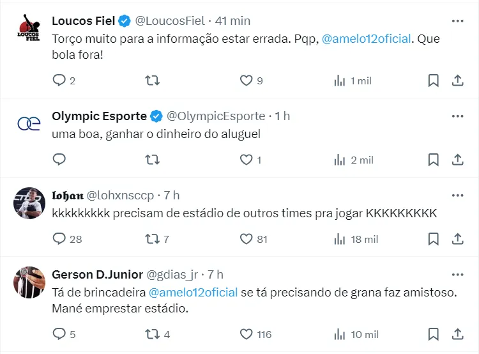Screen dimensions: 479x354
Task: Open the Olympic Esporte profile name
Action: click(x=99, y=116)
